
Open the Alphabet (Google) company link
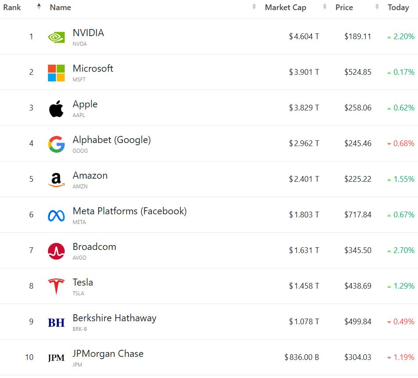coord(112,140)
